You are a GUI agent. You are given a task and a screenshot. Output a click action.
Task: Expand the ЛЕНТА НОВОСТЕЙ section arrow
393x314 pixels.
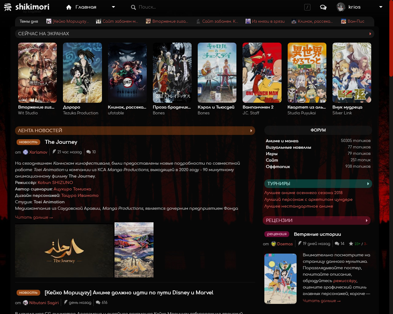251,131
